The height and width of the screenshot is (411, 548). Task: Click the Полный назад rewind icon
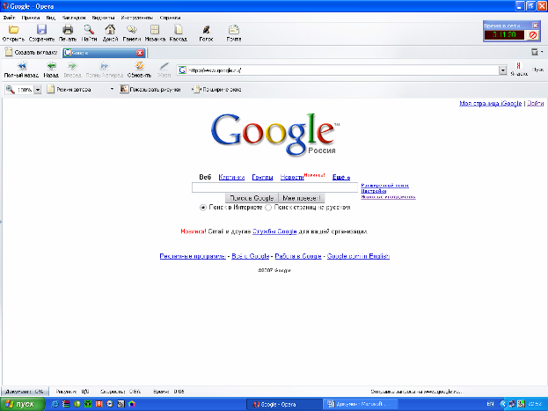(22, 66)
